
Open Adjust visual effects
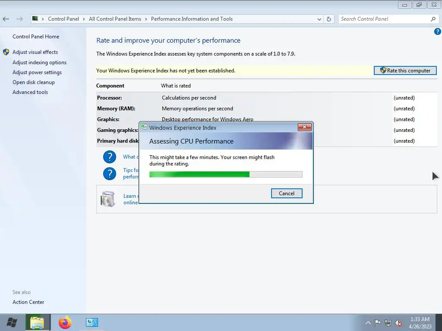click(35, 52)
